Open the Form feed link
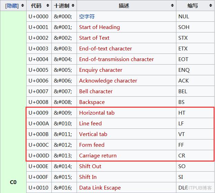The image size is (215, 193). 92,145
